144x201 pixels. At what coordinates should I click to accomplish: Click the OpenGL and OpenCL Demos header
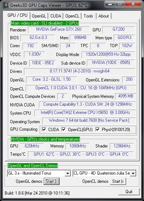coord(33,166)
